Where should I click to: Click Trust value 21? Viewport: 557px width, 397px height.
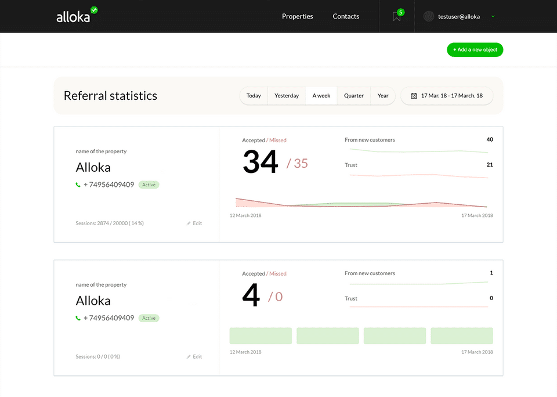coord(490,165)
